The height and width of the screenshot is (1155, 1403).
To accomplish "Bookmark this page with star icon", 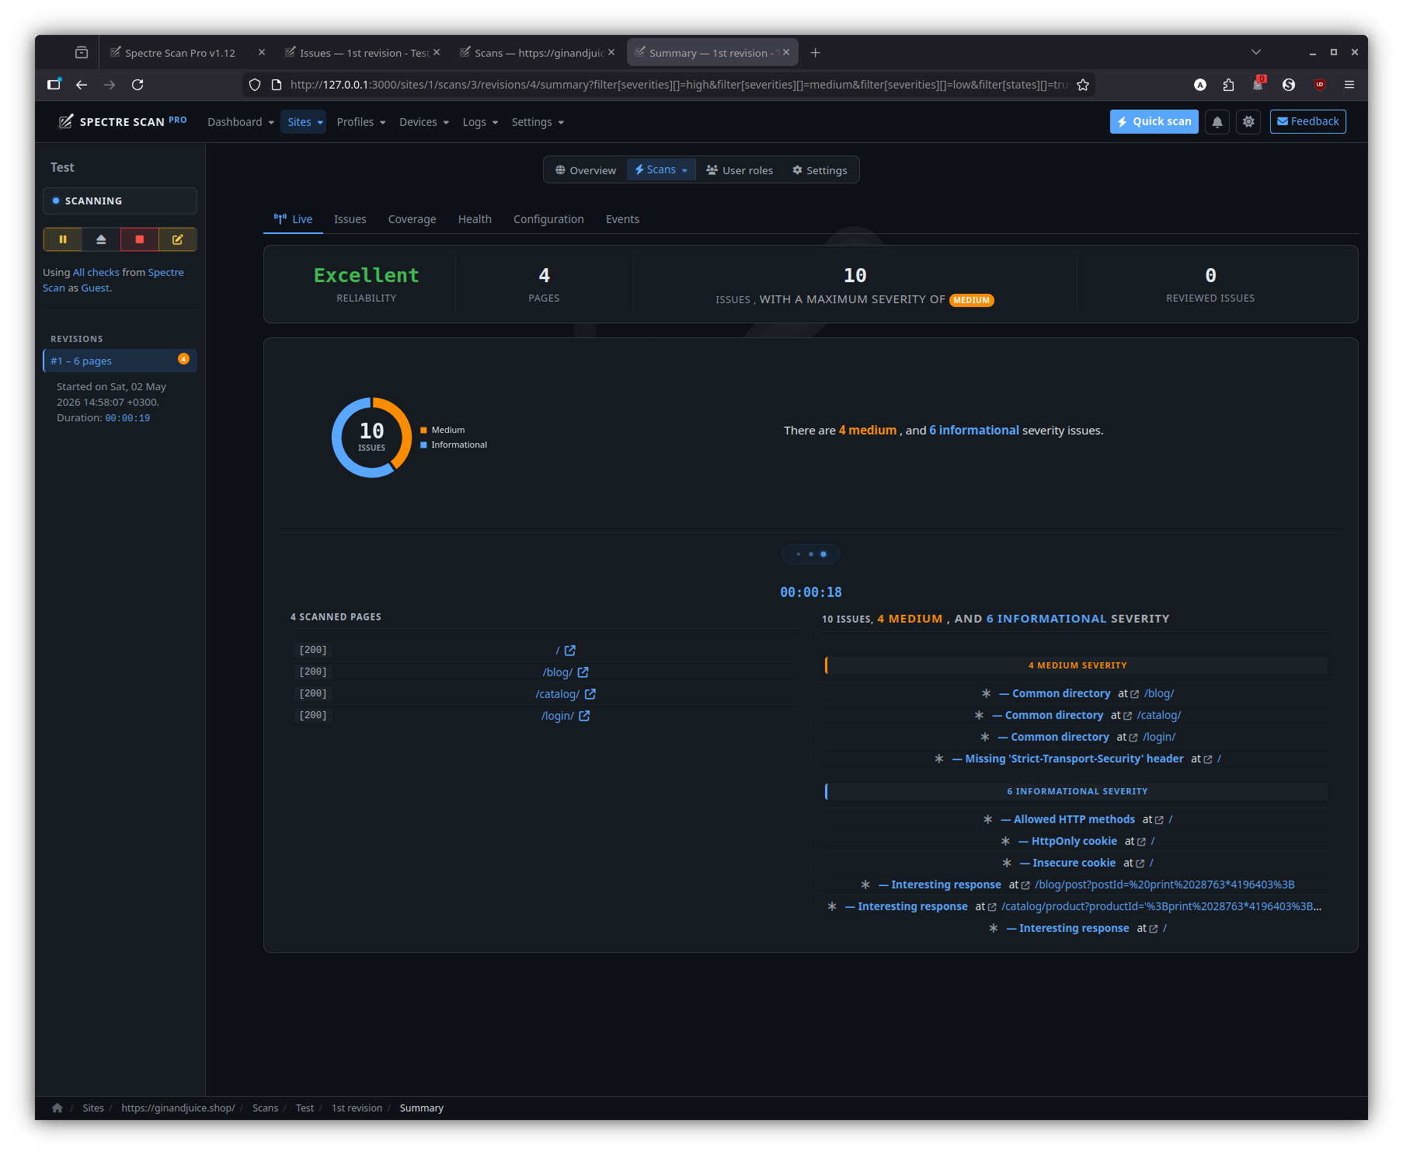I will pos(1083,85).
